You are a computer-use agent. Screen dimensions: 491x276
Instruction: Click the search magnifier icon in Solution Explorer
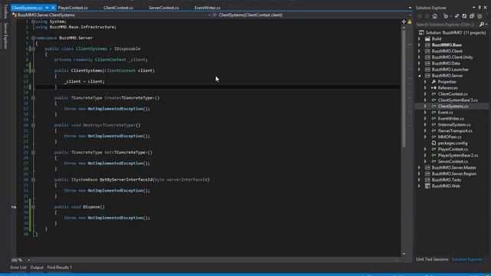[x=482, y=25]
